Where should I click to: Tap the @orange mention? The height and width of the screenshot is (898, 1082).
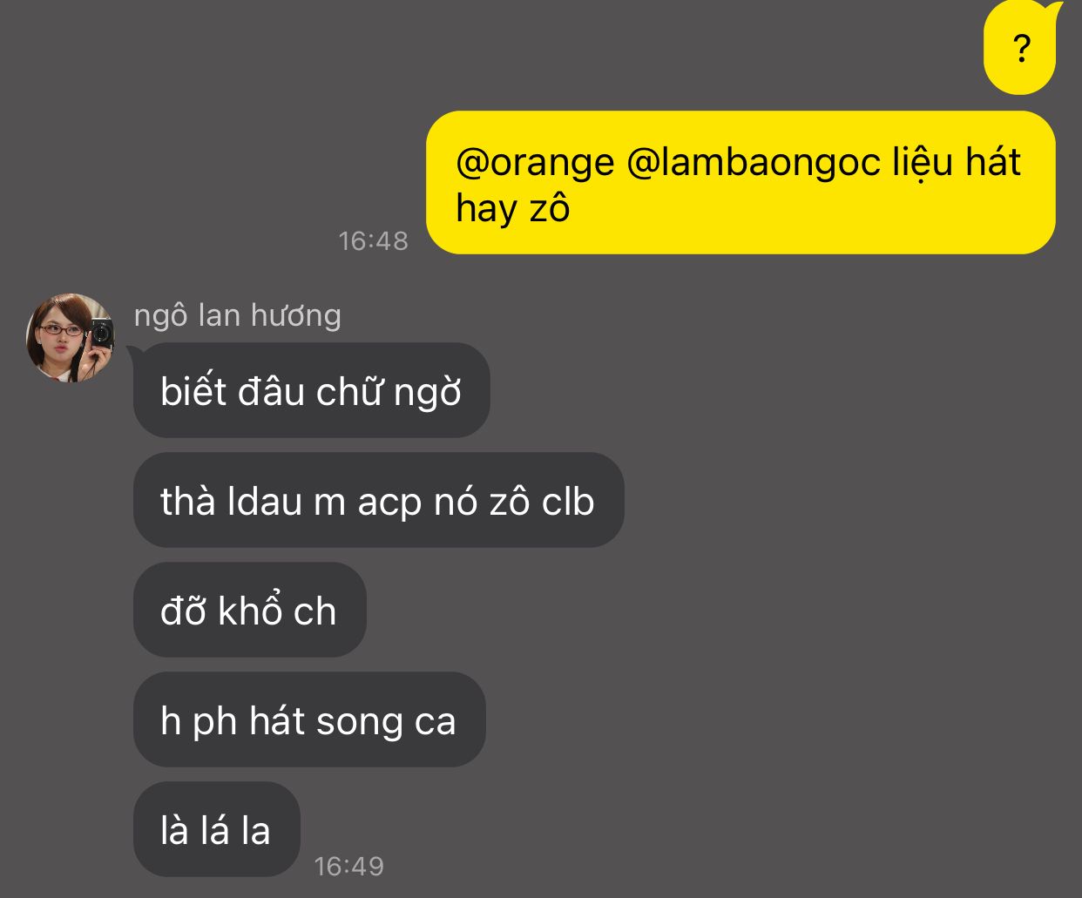click(535, 163)
